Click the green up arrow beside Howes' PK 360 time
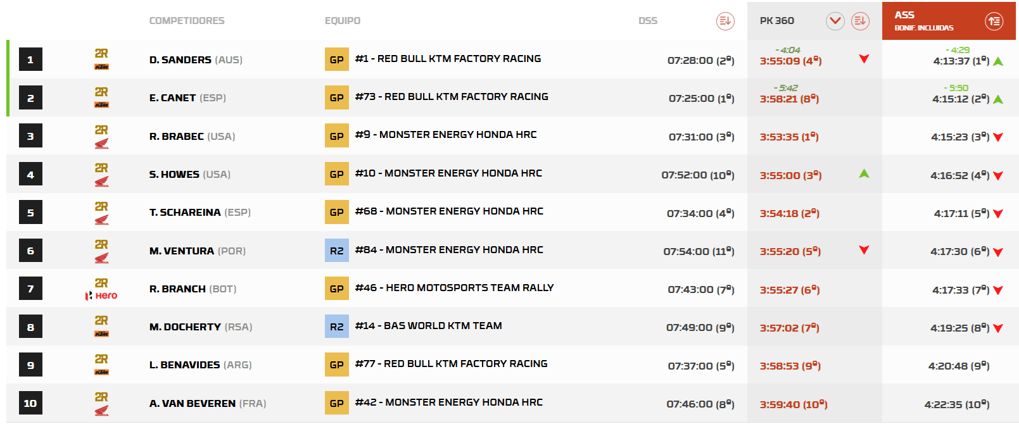The height and width of the screenshot is (424, 1019). click(864, 173)
